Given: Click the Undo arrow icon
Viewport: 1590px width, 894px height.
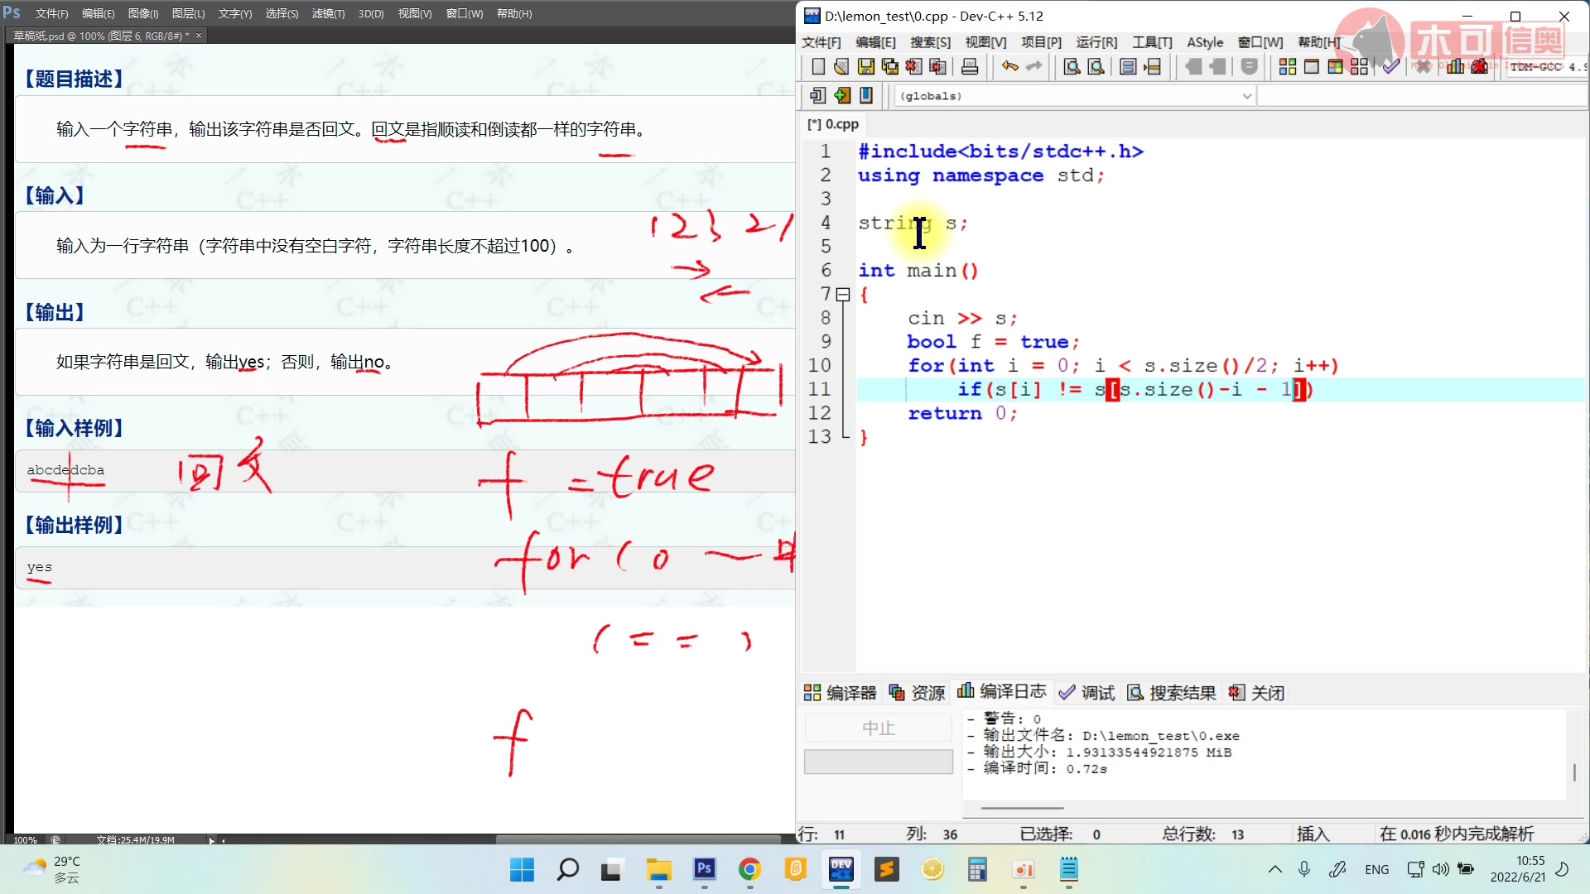Looking at the screenshot, I should [1009, 67].
